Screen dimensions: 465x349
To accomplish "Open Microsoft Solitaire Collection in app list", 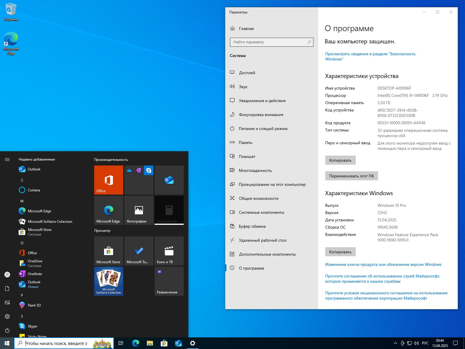I will coord(52,222).
